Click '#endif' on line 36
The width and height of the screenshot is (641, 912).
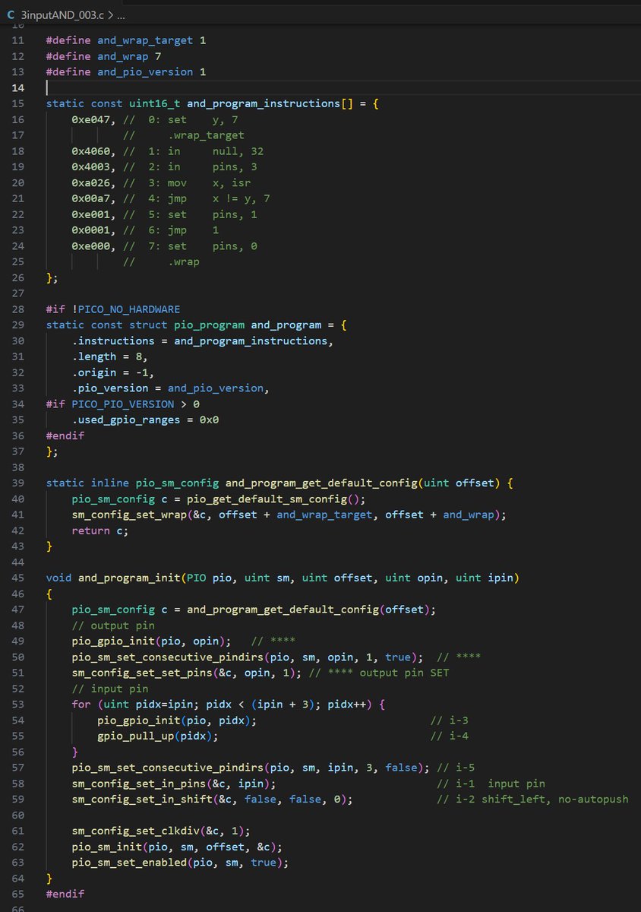[x=65, y=435]
